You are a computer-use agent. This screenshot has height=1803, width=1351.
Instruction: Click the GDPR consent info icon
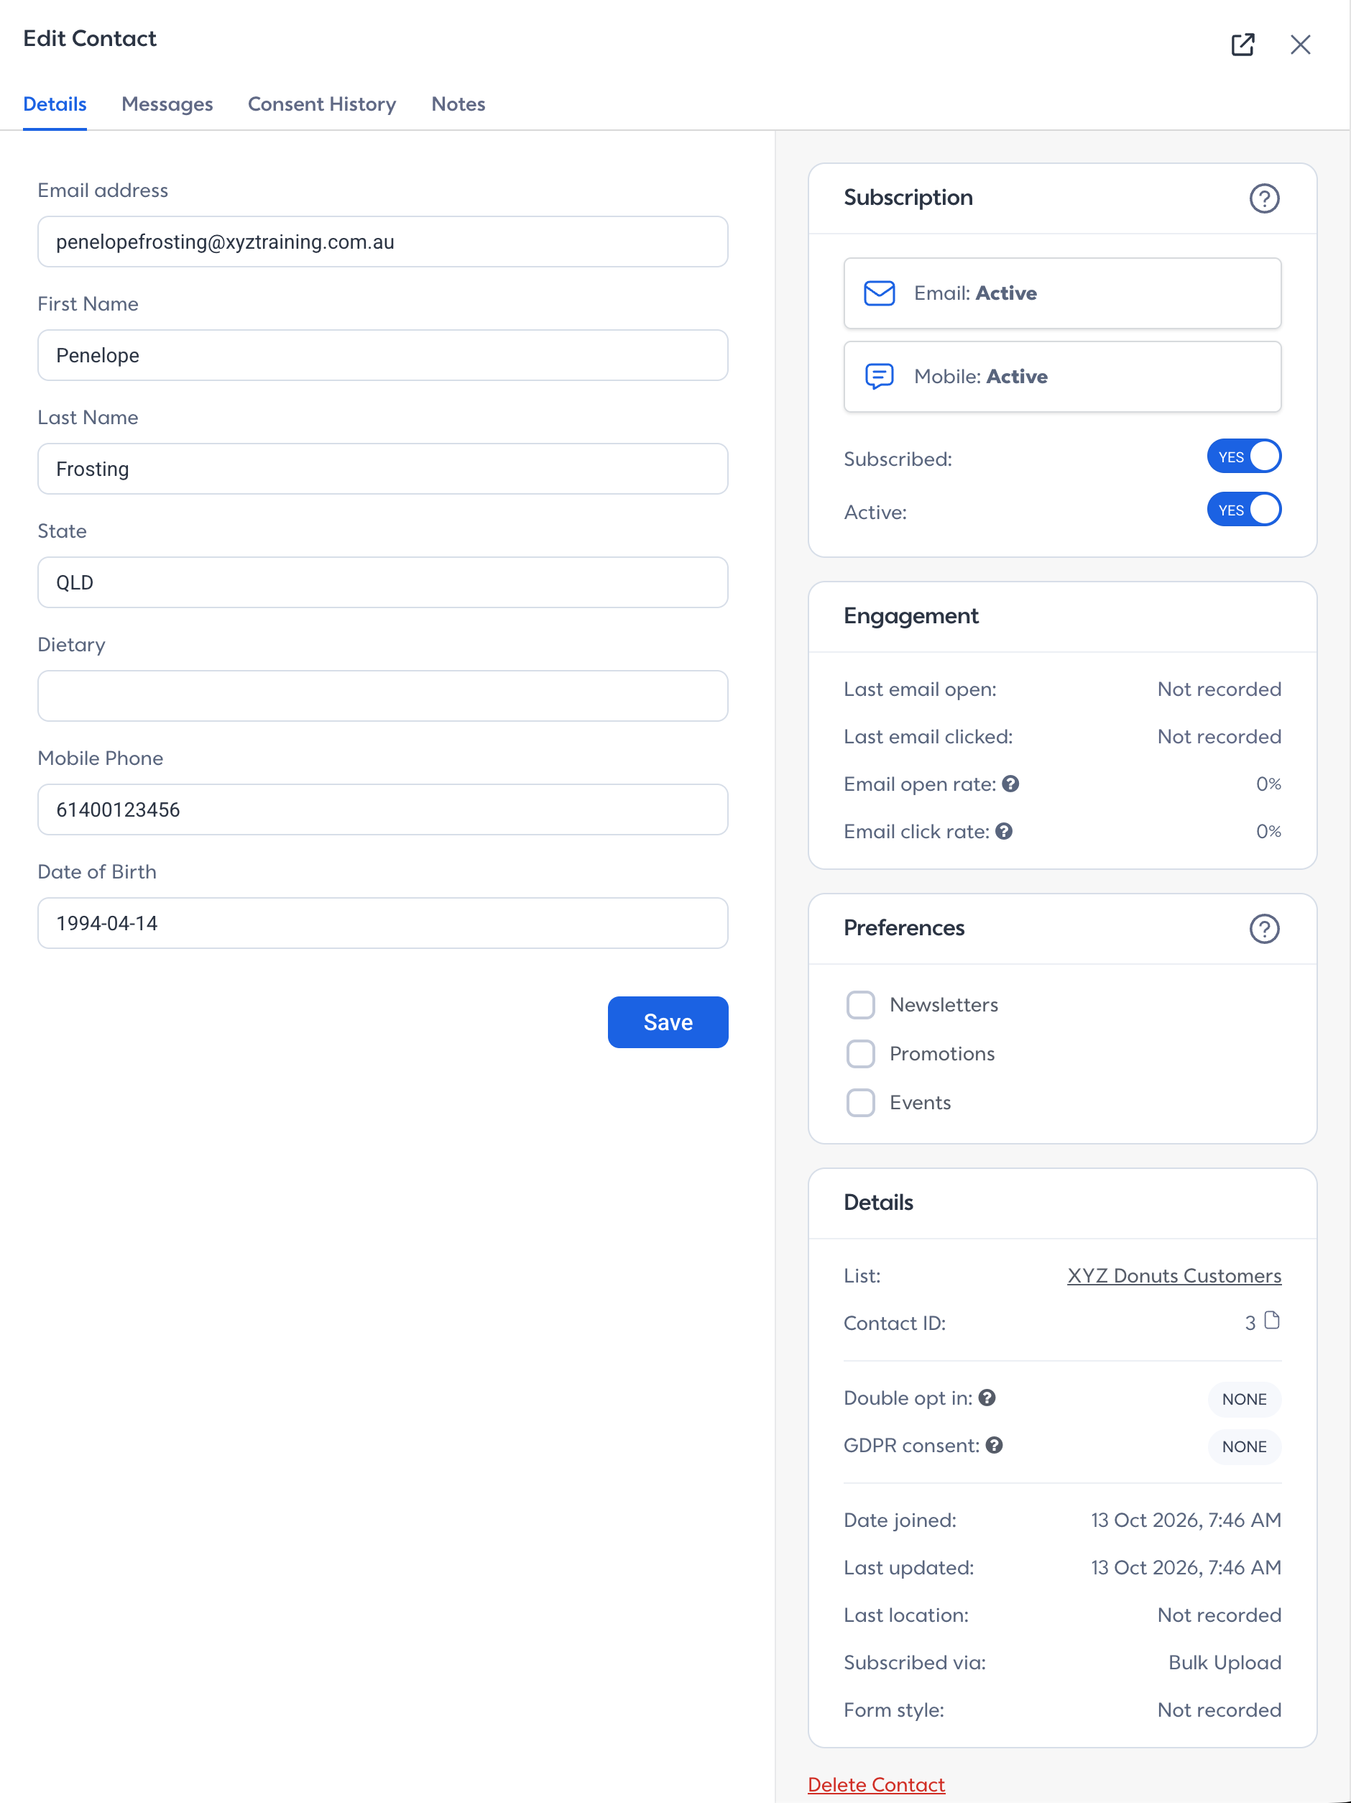[x=994, y=1445]
